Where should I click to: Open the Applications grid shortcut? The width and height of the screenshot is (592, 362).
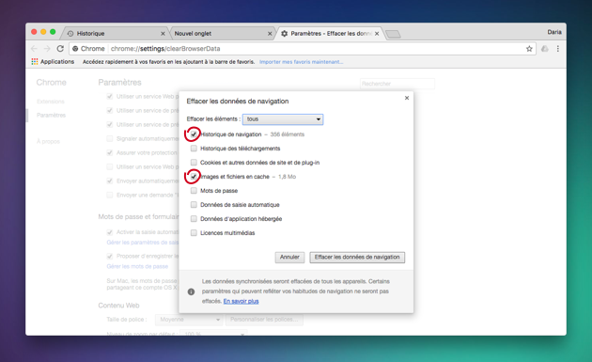tap(35, 62)
